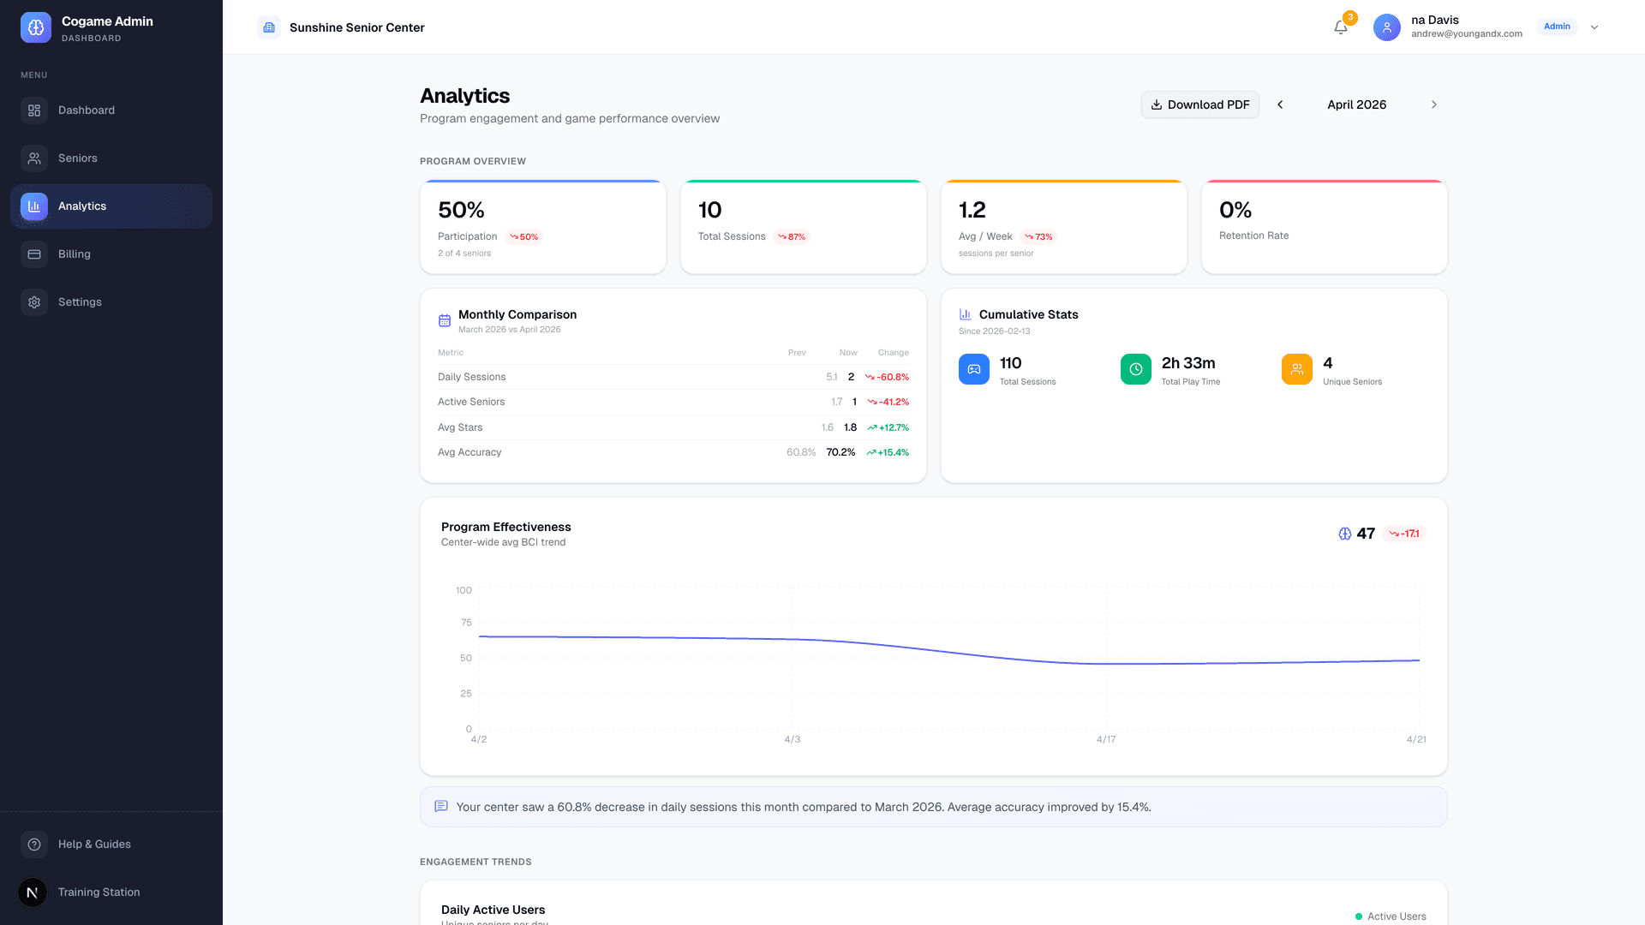The height and width of the screenshot is (925, 1645).
Task: Click the Admin role badge
Action: (x=1556, y=27)
